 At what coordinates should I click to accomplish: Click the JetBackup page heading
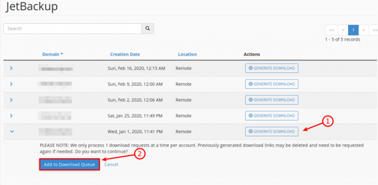(32, 6)
